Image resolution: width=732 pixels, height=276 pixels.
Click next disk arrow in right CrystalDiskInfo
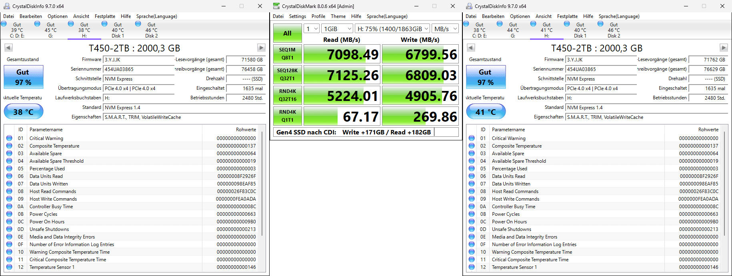724,48
